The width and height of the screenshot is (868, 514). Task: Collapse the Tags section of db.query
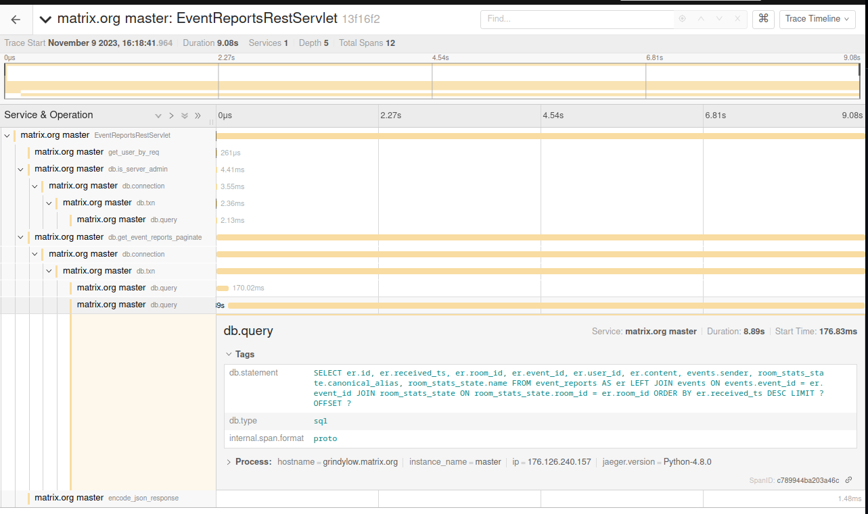[229, 354]
